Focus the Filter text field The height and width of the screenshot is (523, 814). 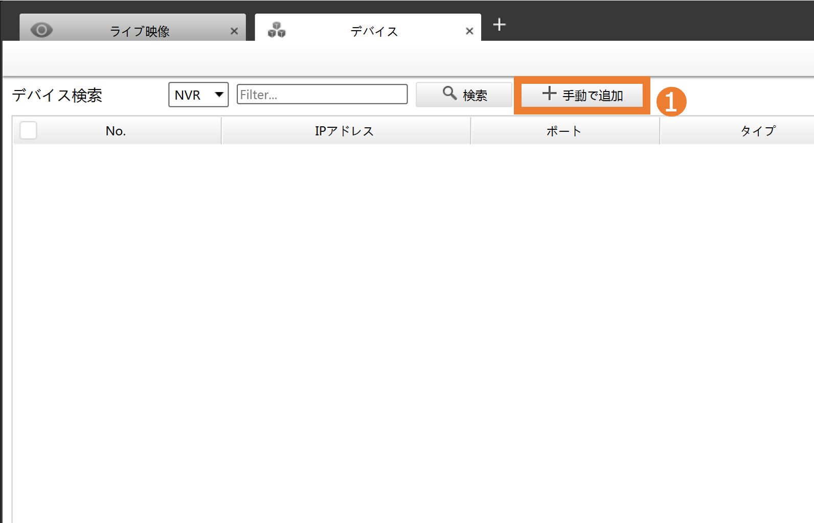322,95
